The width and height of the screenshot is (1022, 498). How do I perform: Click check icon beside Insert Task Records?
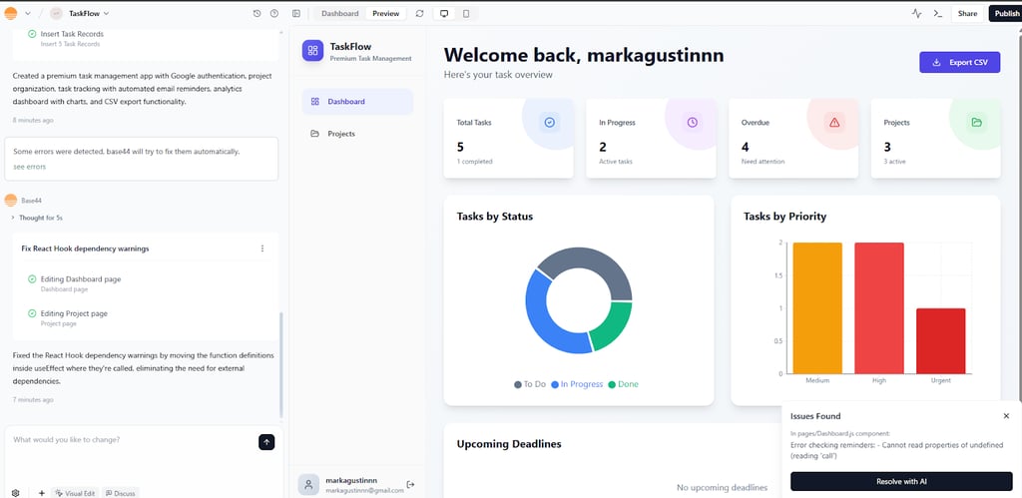coord(32,34)
